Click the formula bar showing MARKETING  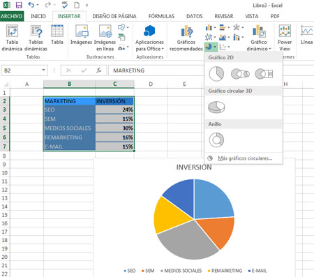point(156,70)
